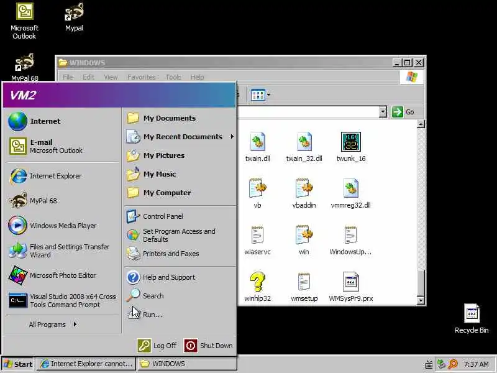Viewport: 497px width, 373px height.
Task: Open Favorites menu in WINDOWS window
Action: coord(142,77)
